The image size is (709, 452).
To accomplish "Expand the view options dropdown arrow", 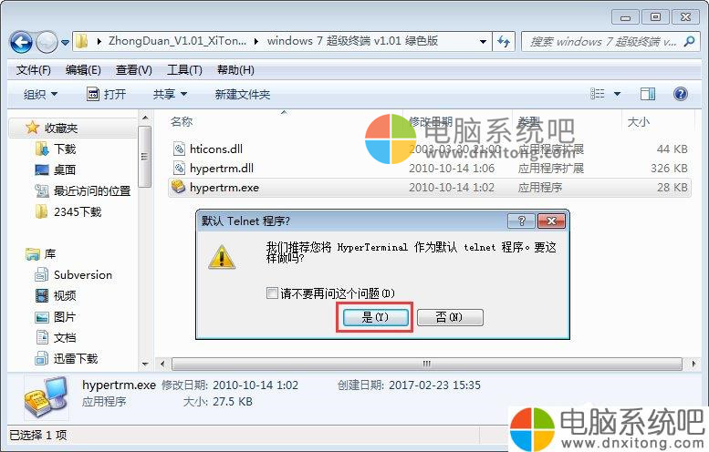I will pyautogui.click(x=617, y=94).
